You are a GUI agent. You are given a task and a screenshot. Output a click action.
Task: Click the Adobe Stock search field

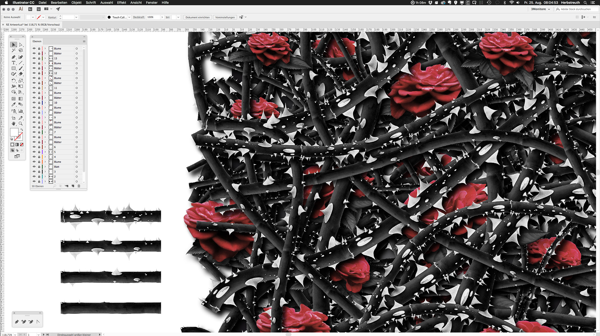coord(577,9)
